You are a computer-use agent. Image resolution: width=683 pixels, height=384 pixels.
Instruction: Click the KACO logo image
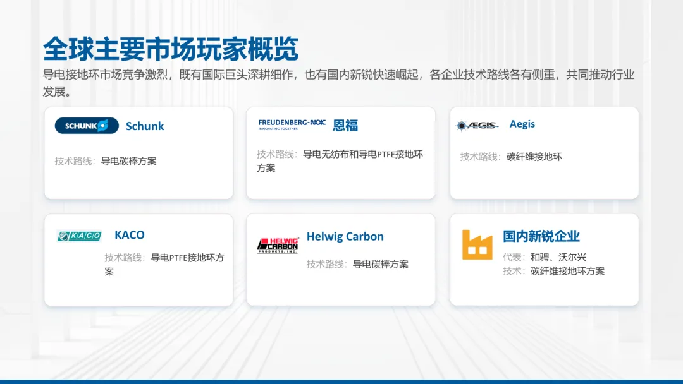tap(79, 236)
